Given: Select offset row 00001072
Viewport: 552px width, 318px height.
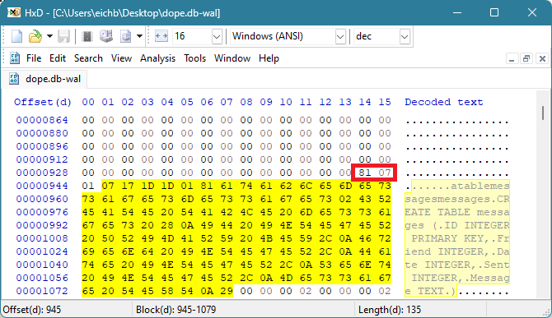Looking at the screenshot, I should point(42,291).
